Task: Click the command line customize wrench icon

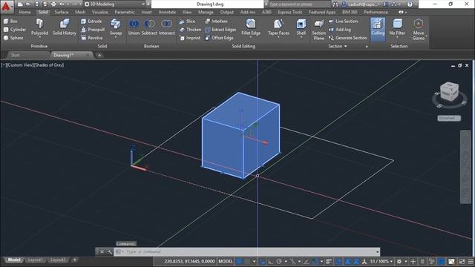Action: click(x=110, y=252)
